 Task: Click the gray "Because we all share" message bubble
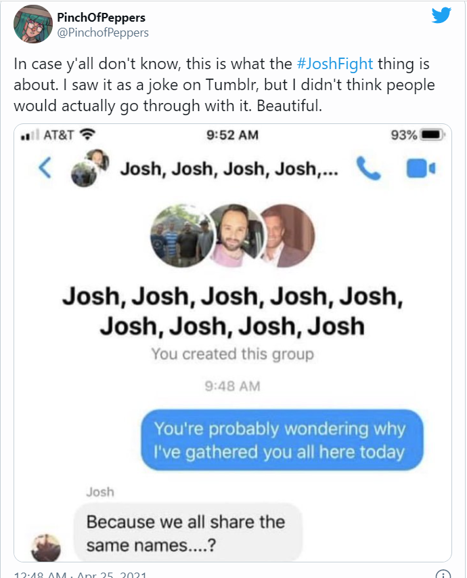point(186,532)
